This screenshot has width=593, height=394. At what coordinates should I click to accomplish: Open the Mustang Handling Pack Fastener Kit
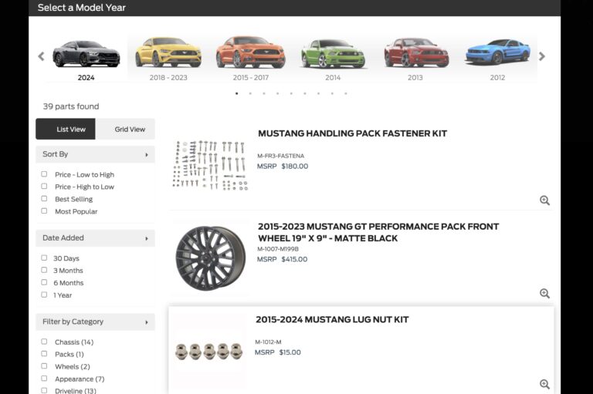pyautogui.click(x=352, y=133)
